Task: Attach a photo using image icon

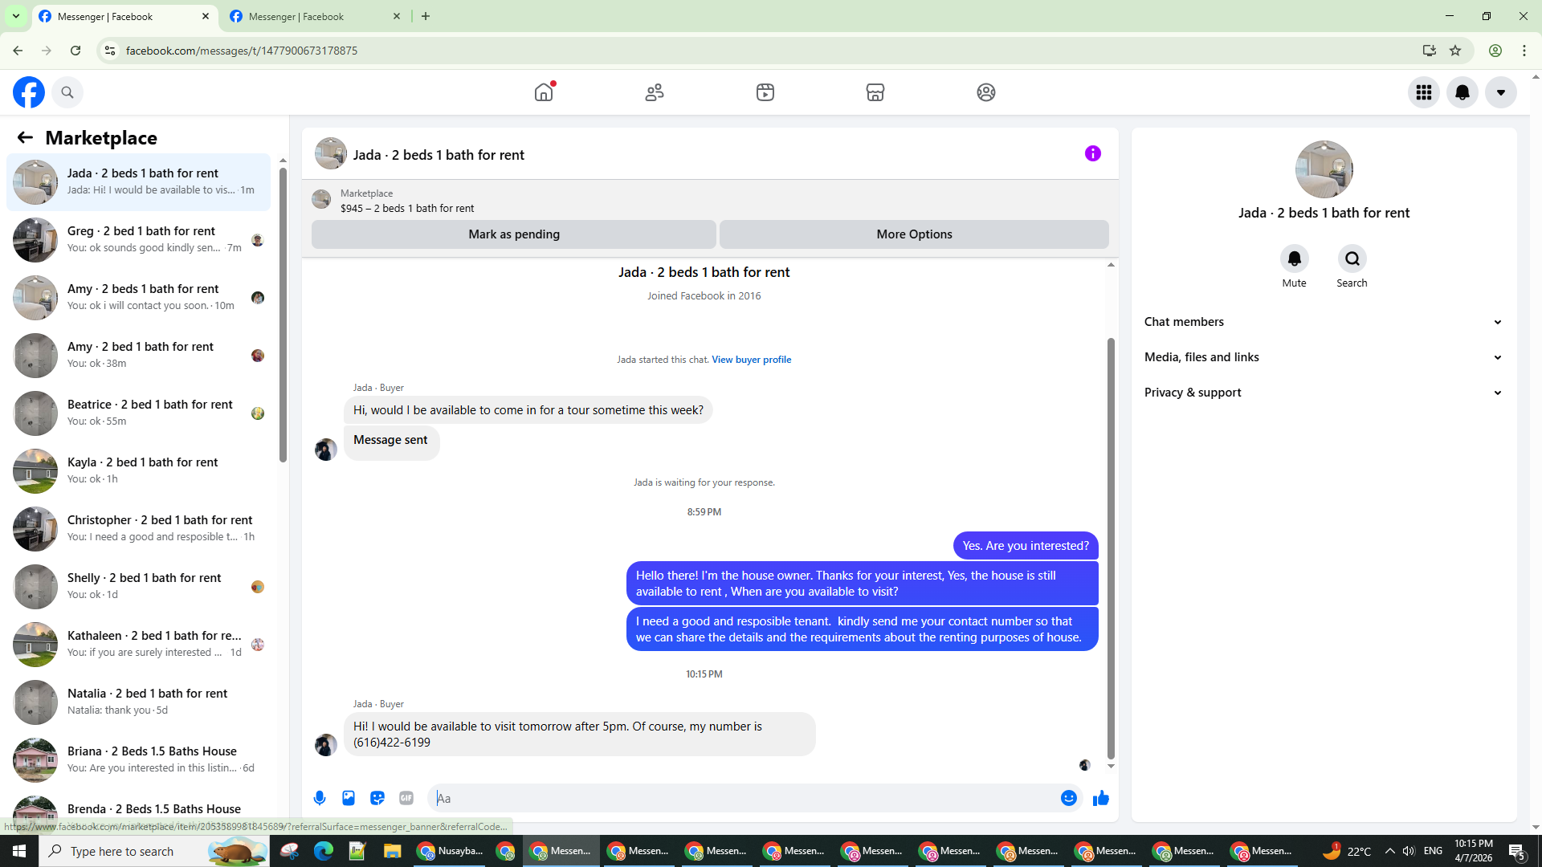Action: click(x=349, y=798)
